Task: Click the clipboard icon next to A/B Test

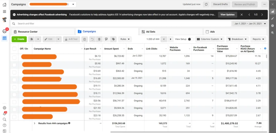Action: point(85,39)
